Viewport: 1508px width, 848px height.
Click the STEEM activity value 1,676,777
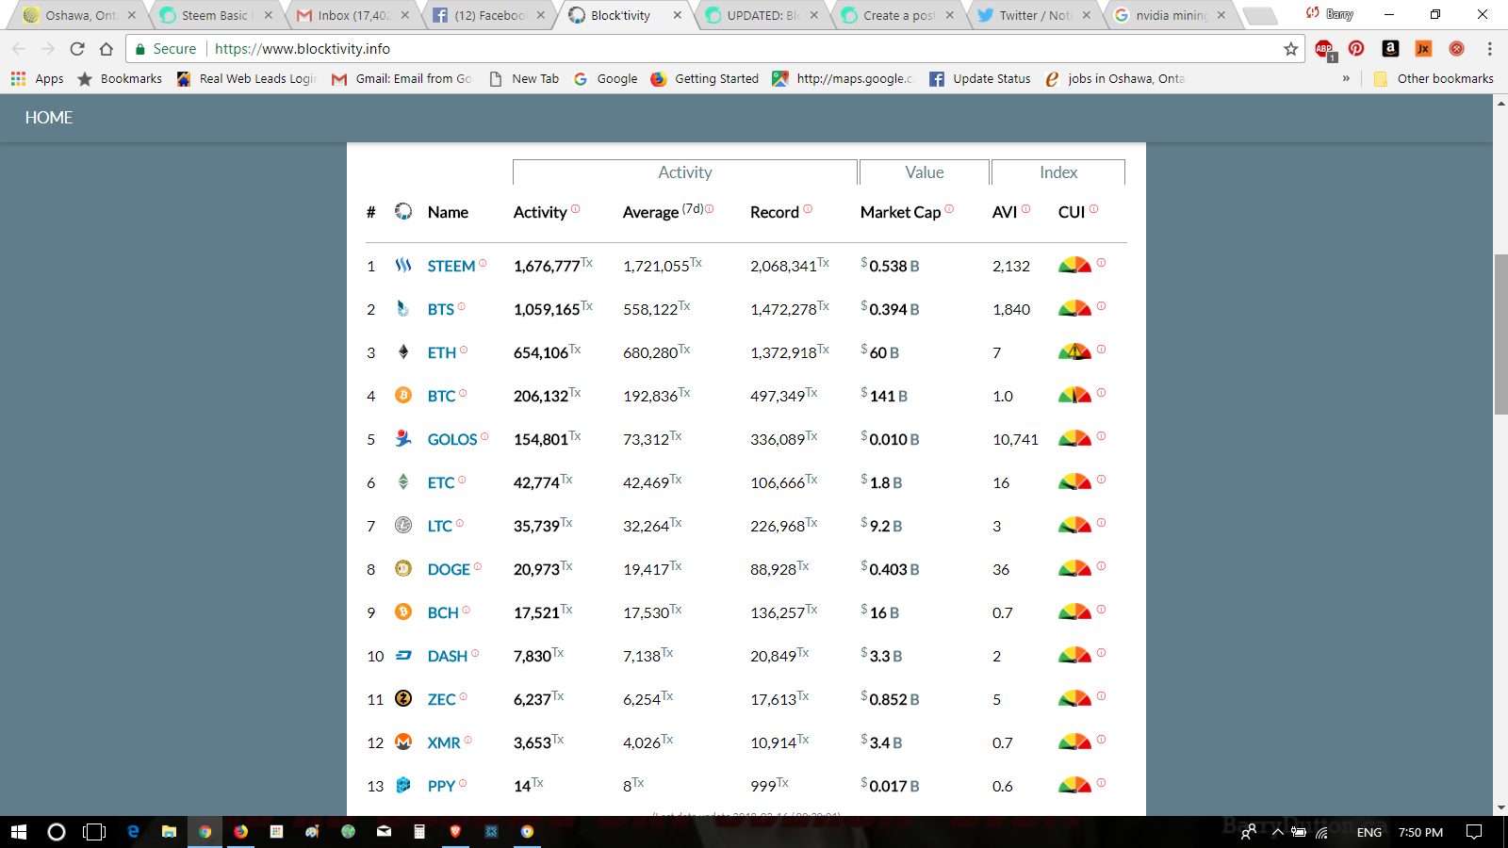(x=547, y=267)
